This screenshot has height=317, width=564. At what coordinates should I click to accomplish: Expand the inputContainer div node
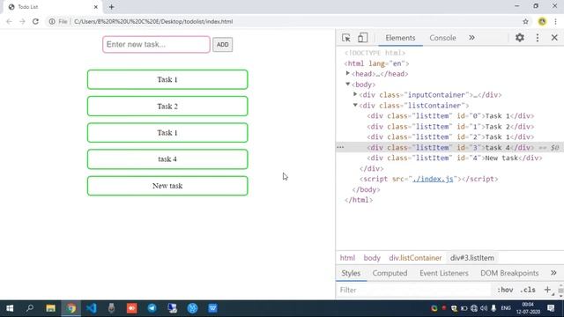(x=355, y=94)
